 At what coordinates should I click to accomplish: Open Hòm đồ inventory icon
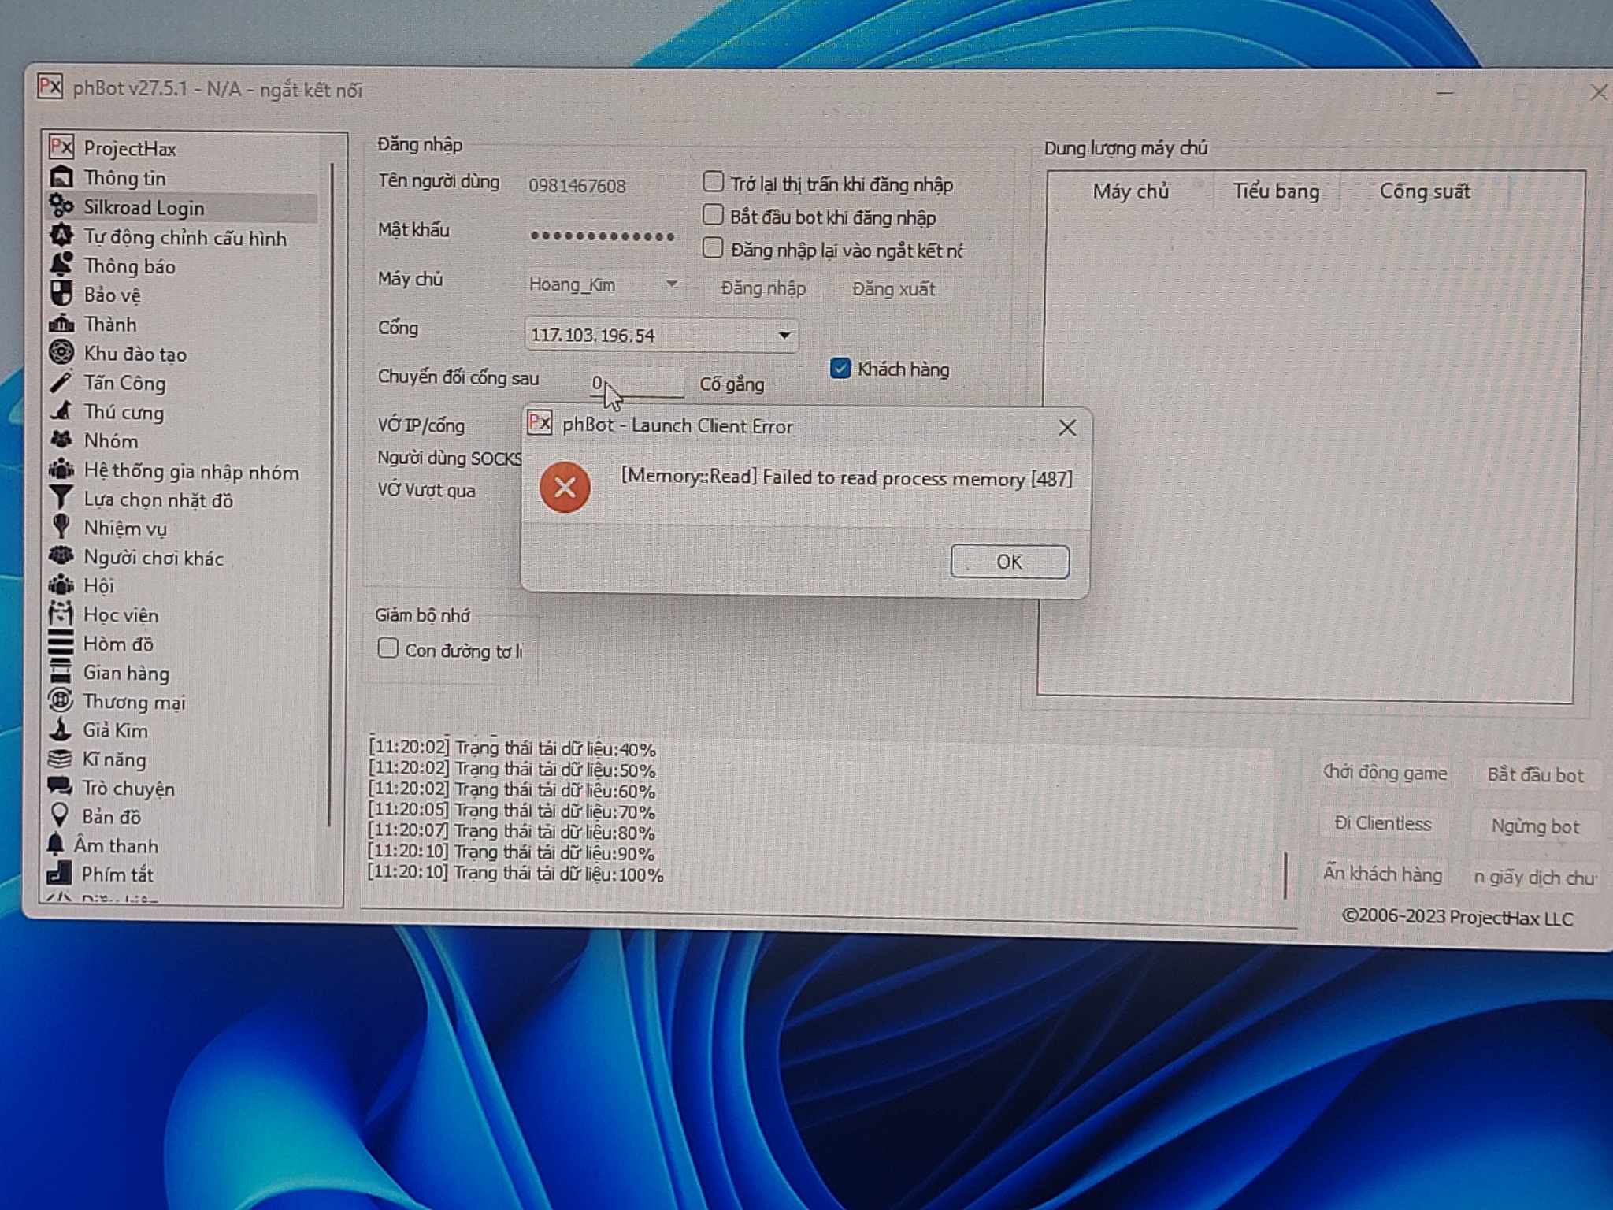pos(61,643)
